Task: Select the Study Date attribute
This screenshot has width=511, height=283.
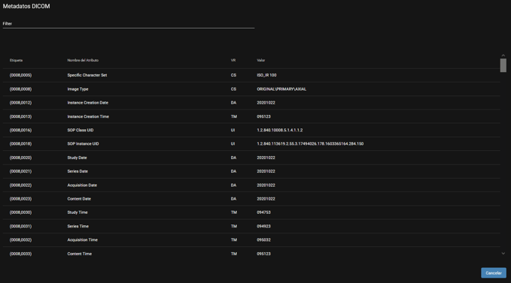Action: (x=77, y=158)
